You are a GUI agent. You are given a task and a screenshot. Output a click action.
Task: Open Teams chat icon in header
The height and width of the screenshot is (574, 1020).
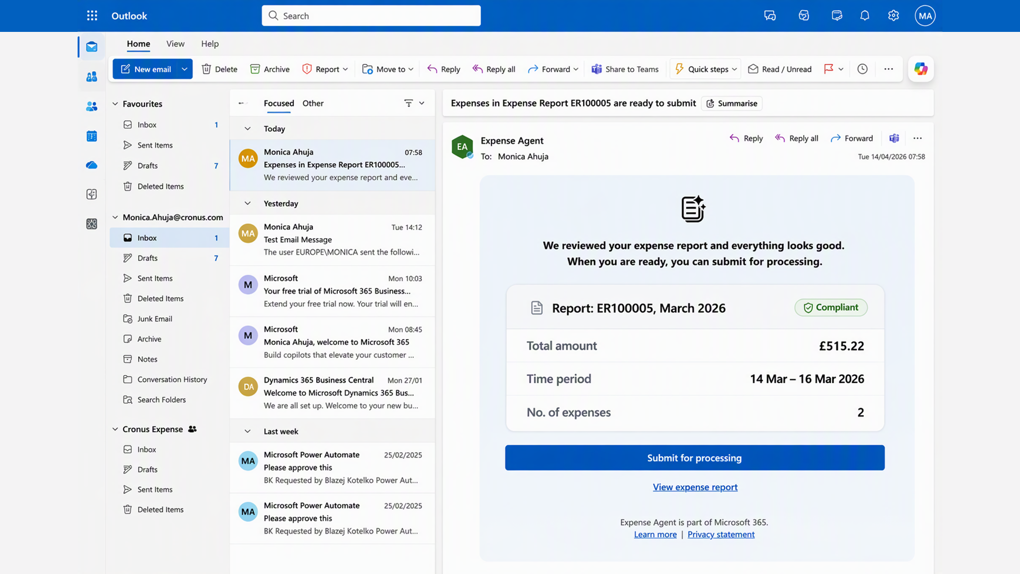[770, 16]
